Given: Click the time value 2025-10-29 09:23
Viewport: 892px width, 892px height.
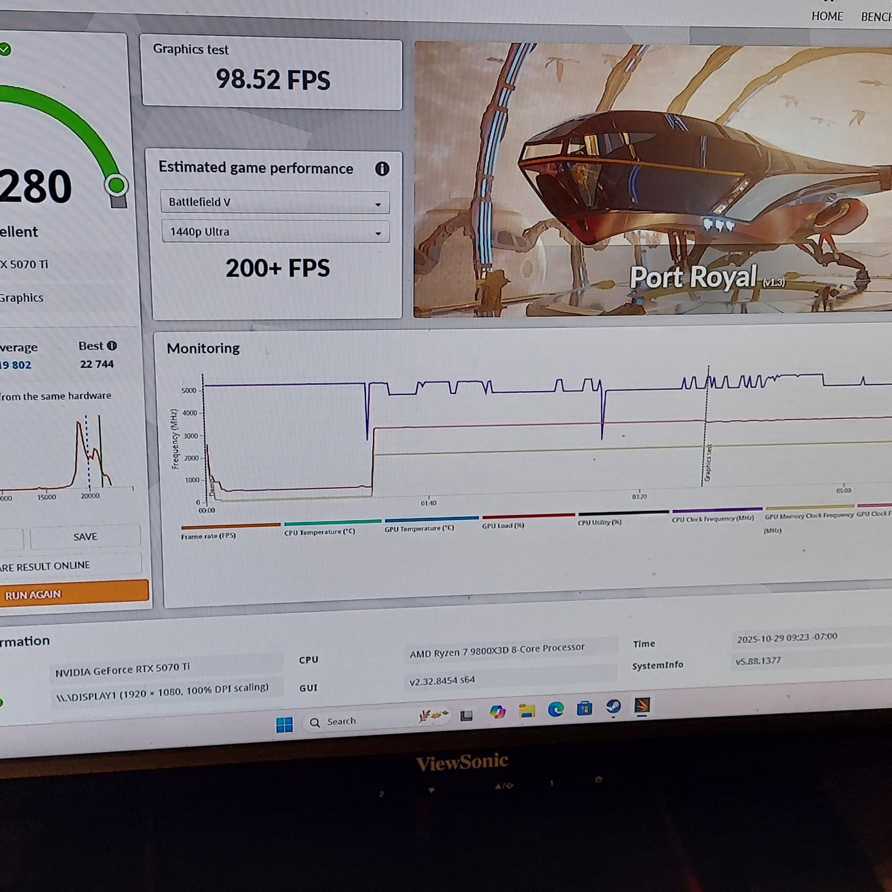Looking at the screenshot, I should pyautogui.click(x=787, y=638).
